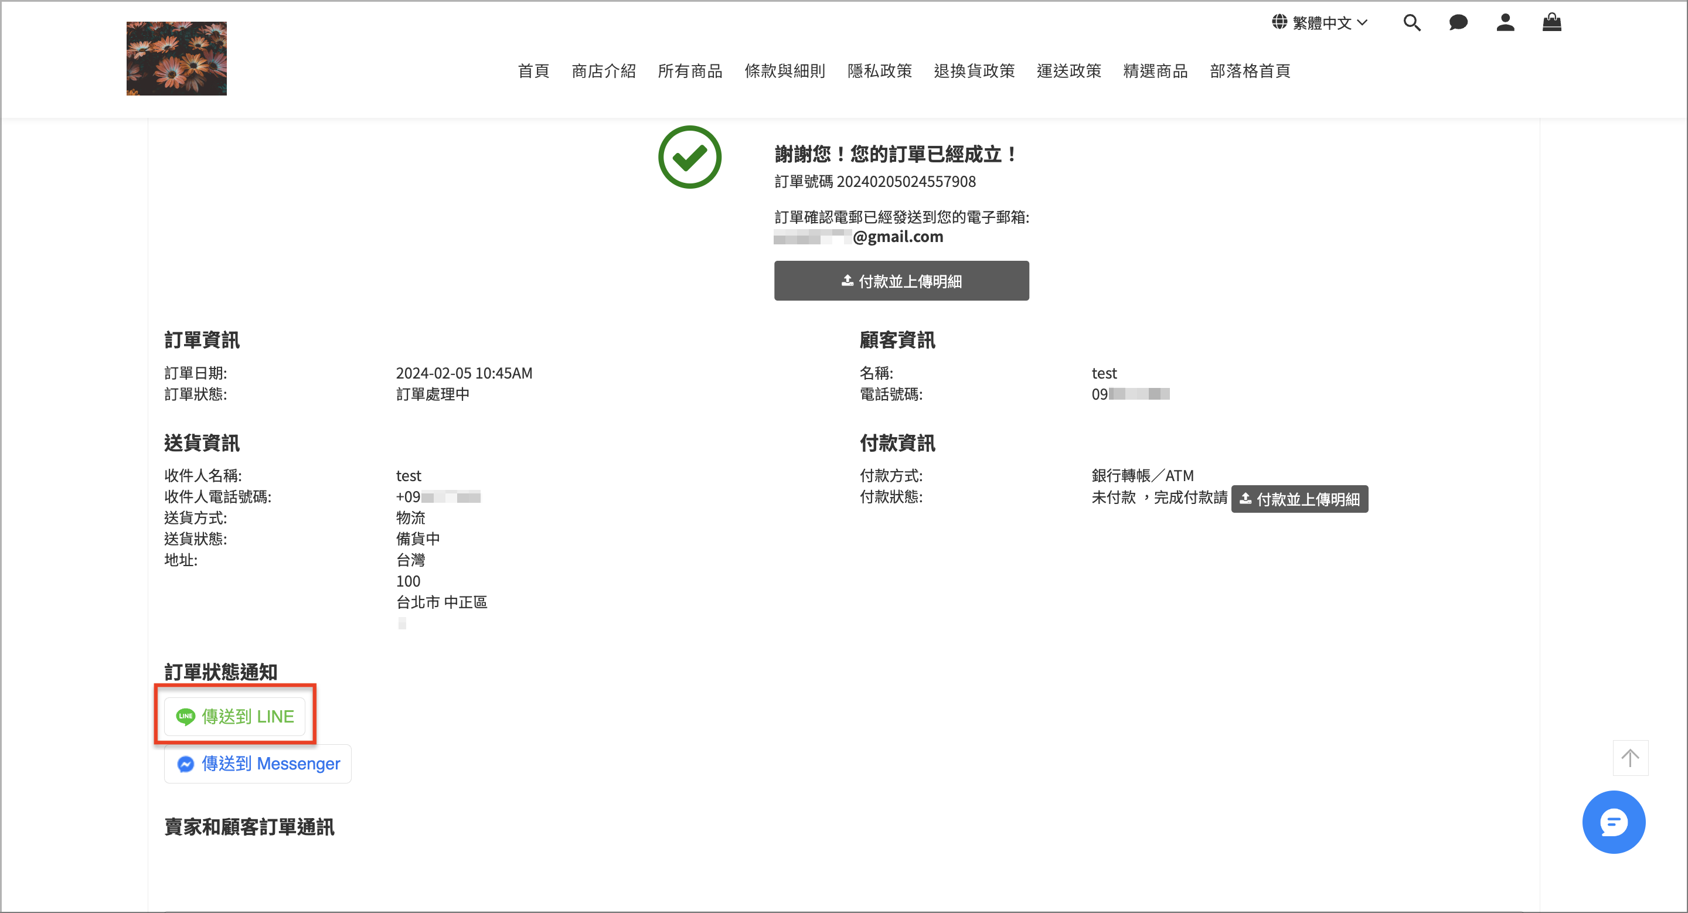Click the 賣家和顧客訂單通訊 heading
This screenshot has height=913, width=1688.
coord(249,826)
